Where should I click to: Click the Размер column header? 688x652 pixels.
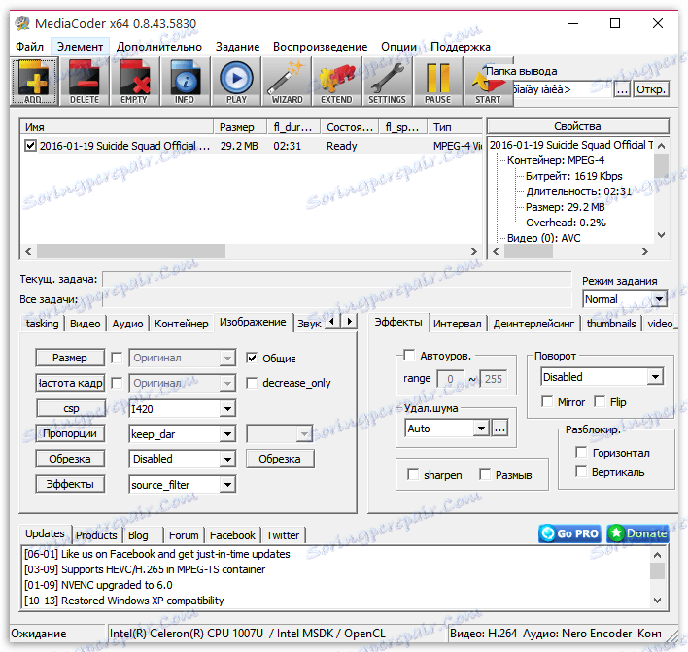coord(240,127)
